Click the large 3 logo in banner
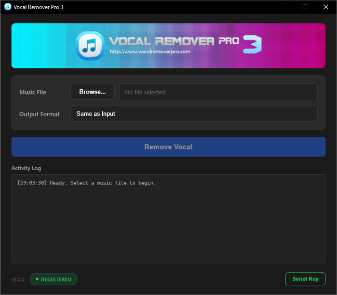Viewport: 337px width, 295px height. tap(252, 44)
